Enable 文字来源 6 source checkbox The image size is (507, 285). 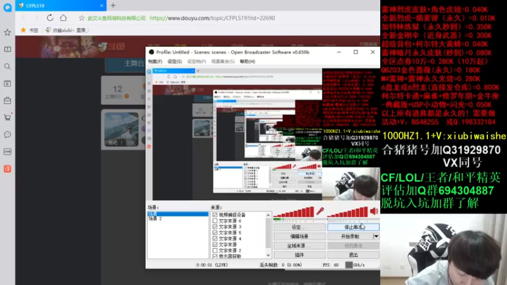click(215, 220)
